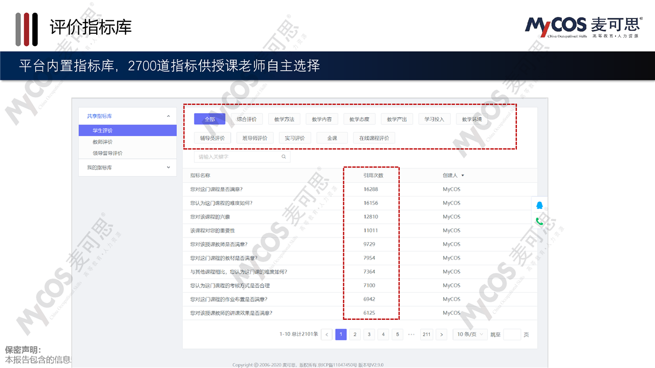655x368 pixels.
Task: Click the green phone contact icon
Action: coord(539,222)
